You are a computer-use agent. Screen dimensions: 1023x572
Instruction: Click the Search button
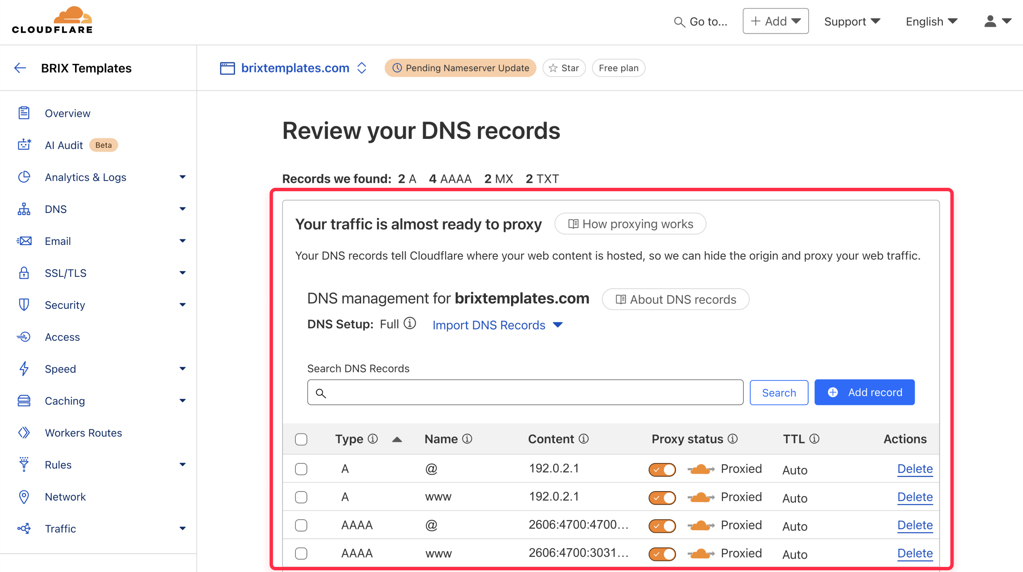[x=779, y=392]
